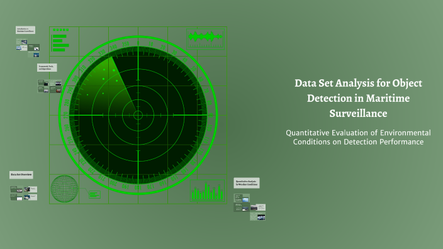Open the Quantitative Analysis in Weather Conditions topic label
Screen dimensions: 443x249
(x=247, y=183)
